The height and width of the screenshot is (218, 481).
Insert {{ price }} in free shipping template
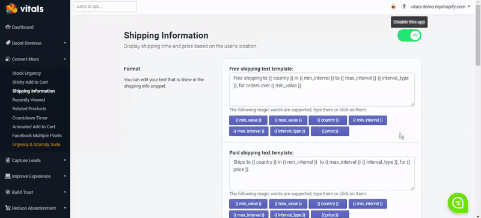click(x=329, y=131)
